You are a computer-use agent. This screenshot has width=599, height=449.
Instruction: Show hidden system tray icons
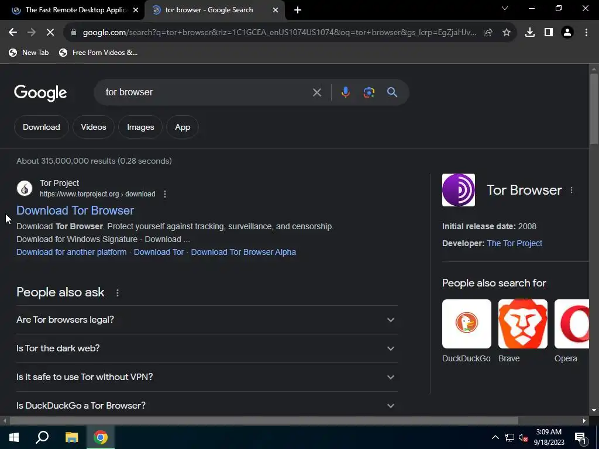click(495, 437)
